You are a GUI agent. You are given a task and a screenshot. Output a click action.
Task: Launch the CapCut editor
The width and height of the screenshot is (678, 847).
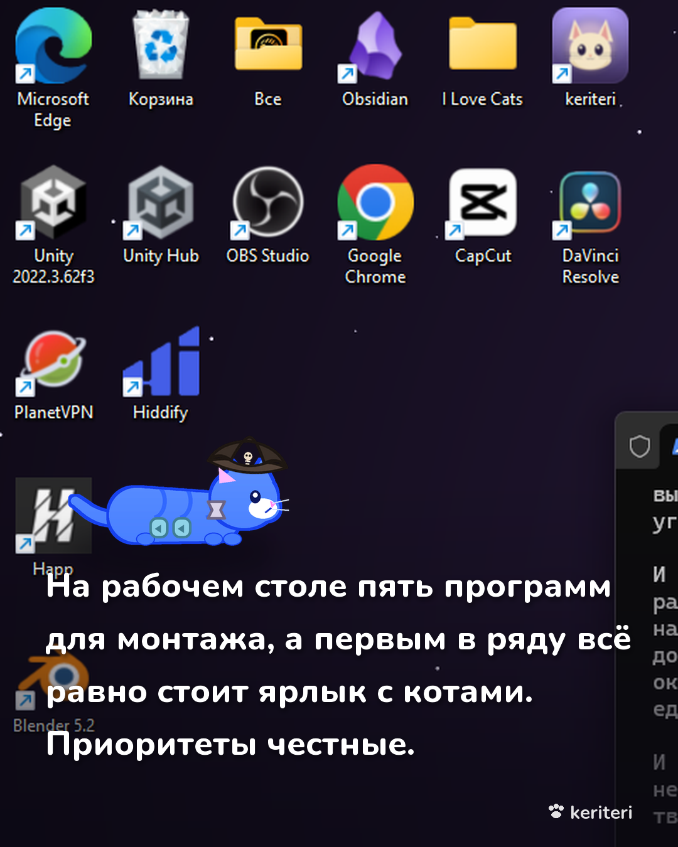tap(483, 202)
